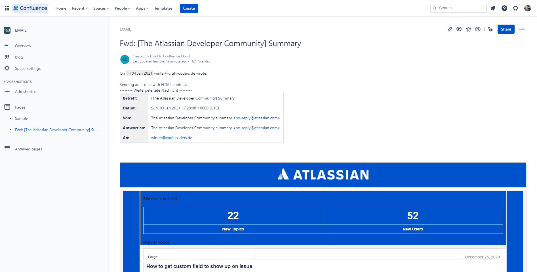Viewport: 537px width, 272px height.
Task: Click the Share button
Action: [x=506, y=29]
